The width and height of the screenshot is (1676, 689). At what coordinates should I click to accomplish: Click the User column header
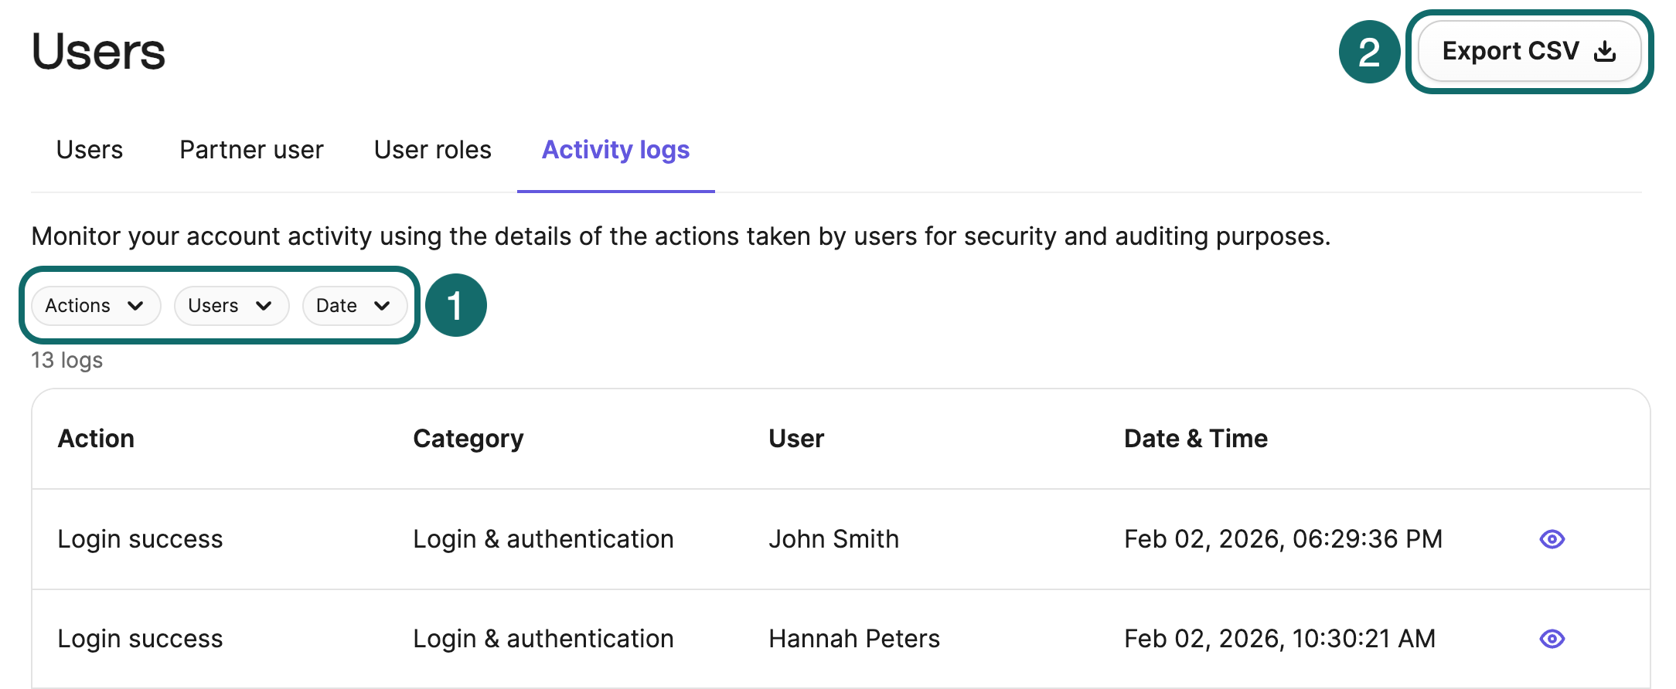tap(795, 439)
